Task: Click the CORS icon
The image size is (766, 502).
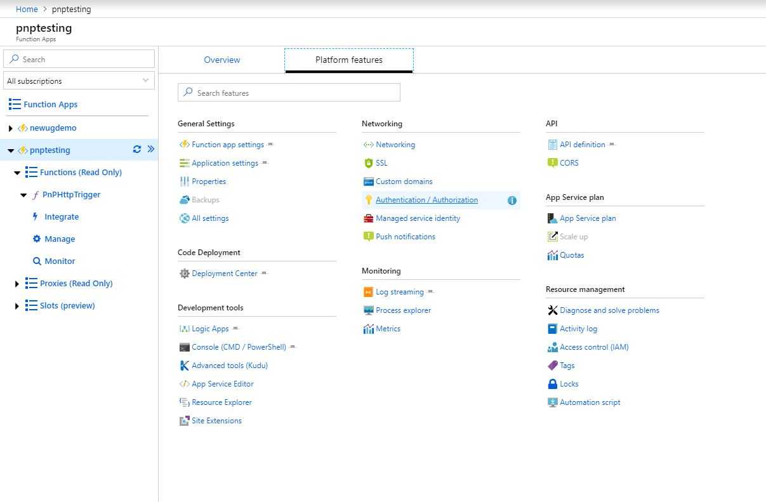Action: [553, 163]
